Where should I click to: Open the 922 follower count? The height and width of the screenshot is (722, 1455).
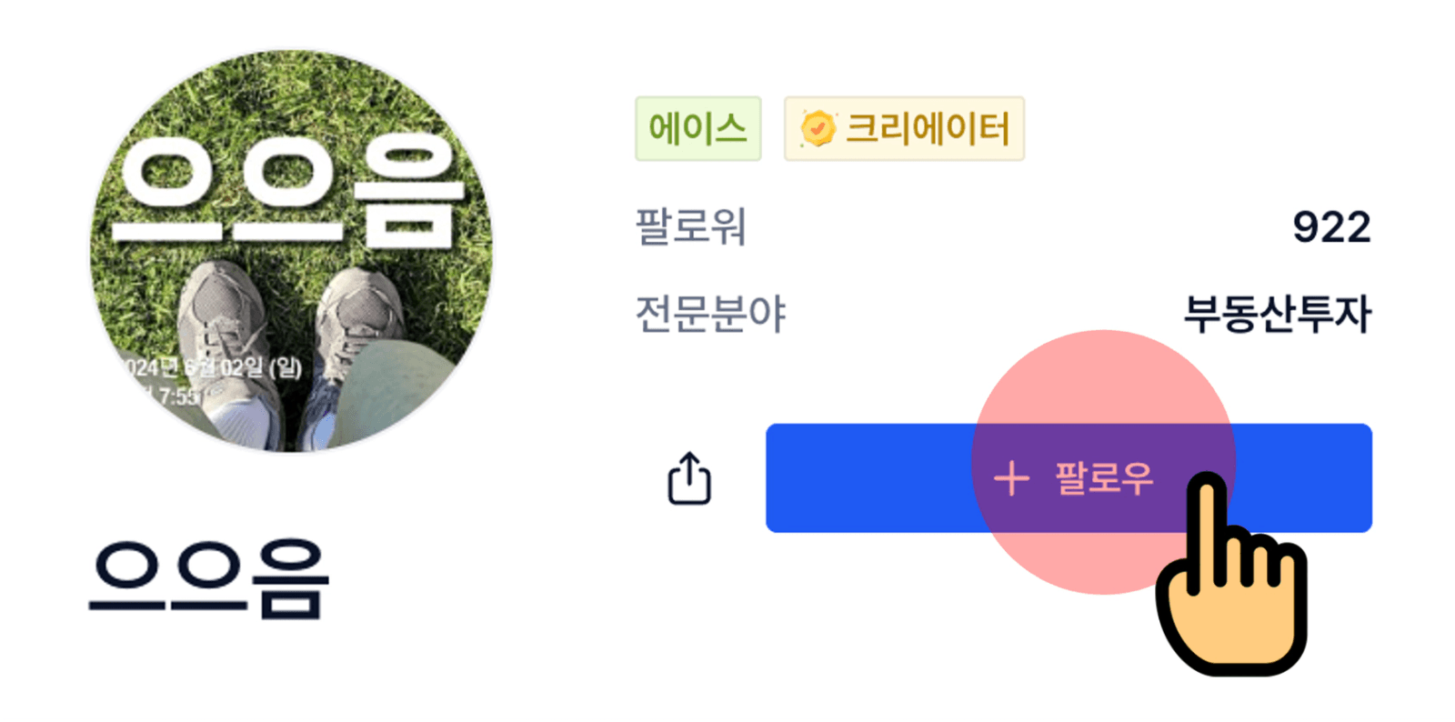tap(1331, 227)
